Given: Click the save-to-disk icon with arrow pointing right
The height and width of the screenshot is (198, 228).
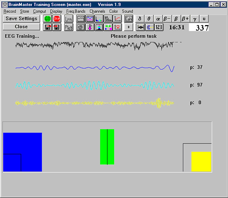Looking at the screenshot, I should click(48, 27).
